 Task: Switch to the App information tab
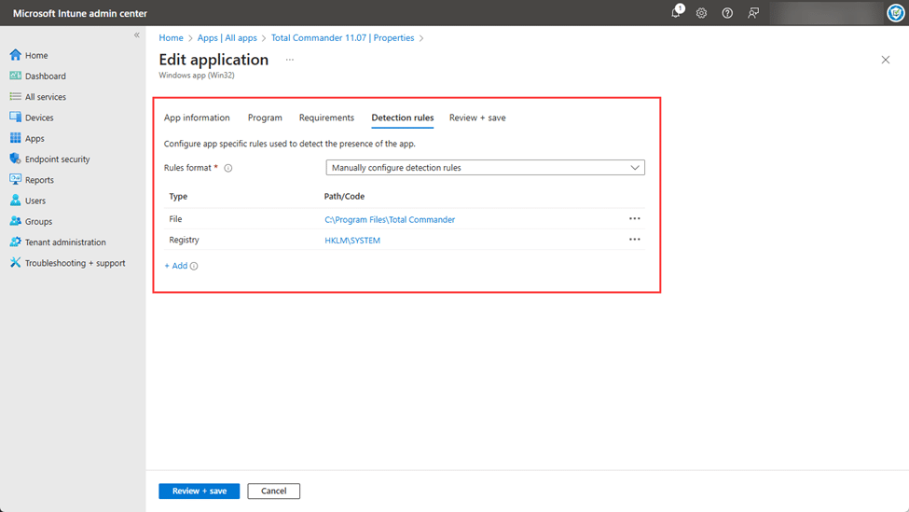197,118
